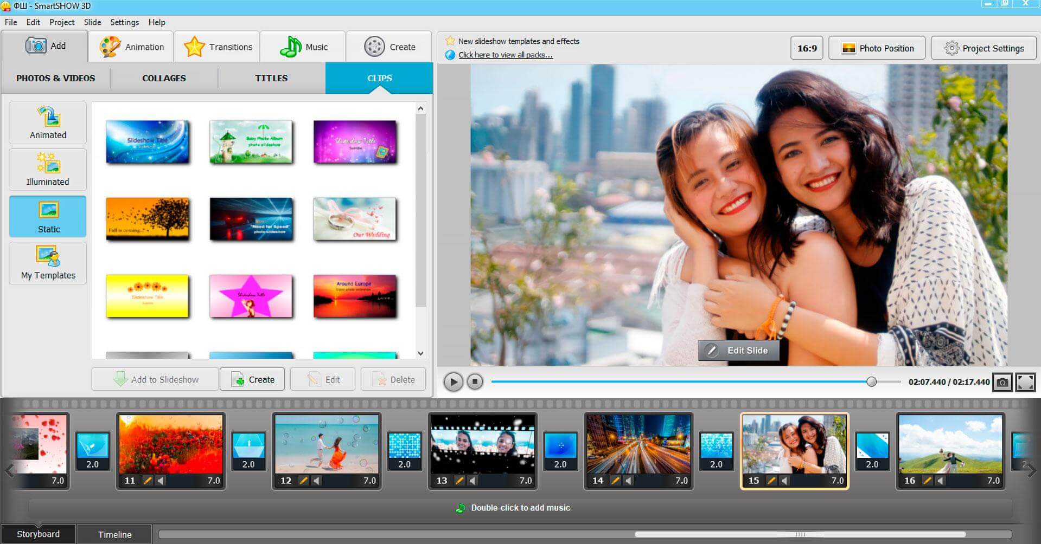Choose the orange autumn tree clip
This screenshot has height=544, width=1041.
click(148, 219)
